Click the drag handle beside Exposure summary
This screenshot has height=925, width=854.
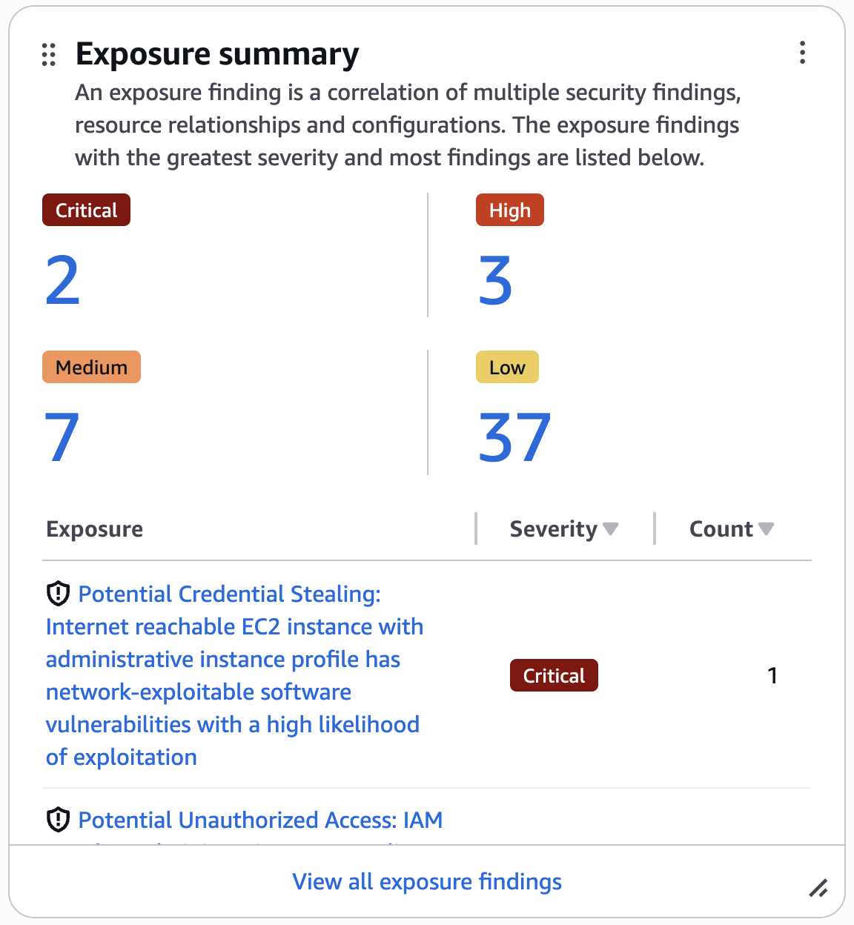click(49, 55)
